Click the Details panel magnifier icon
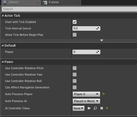The image size is (137, 117). (x=5, y=2)
